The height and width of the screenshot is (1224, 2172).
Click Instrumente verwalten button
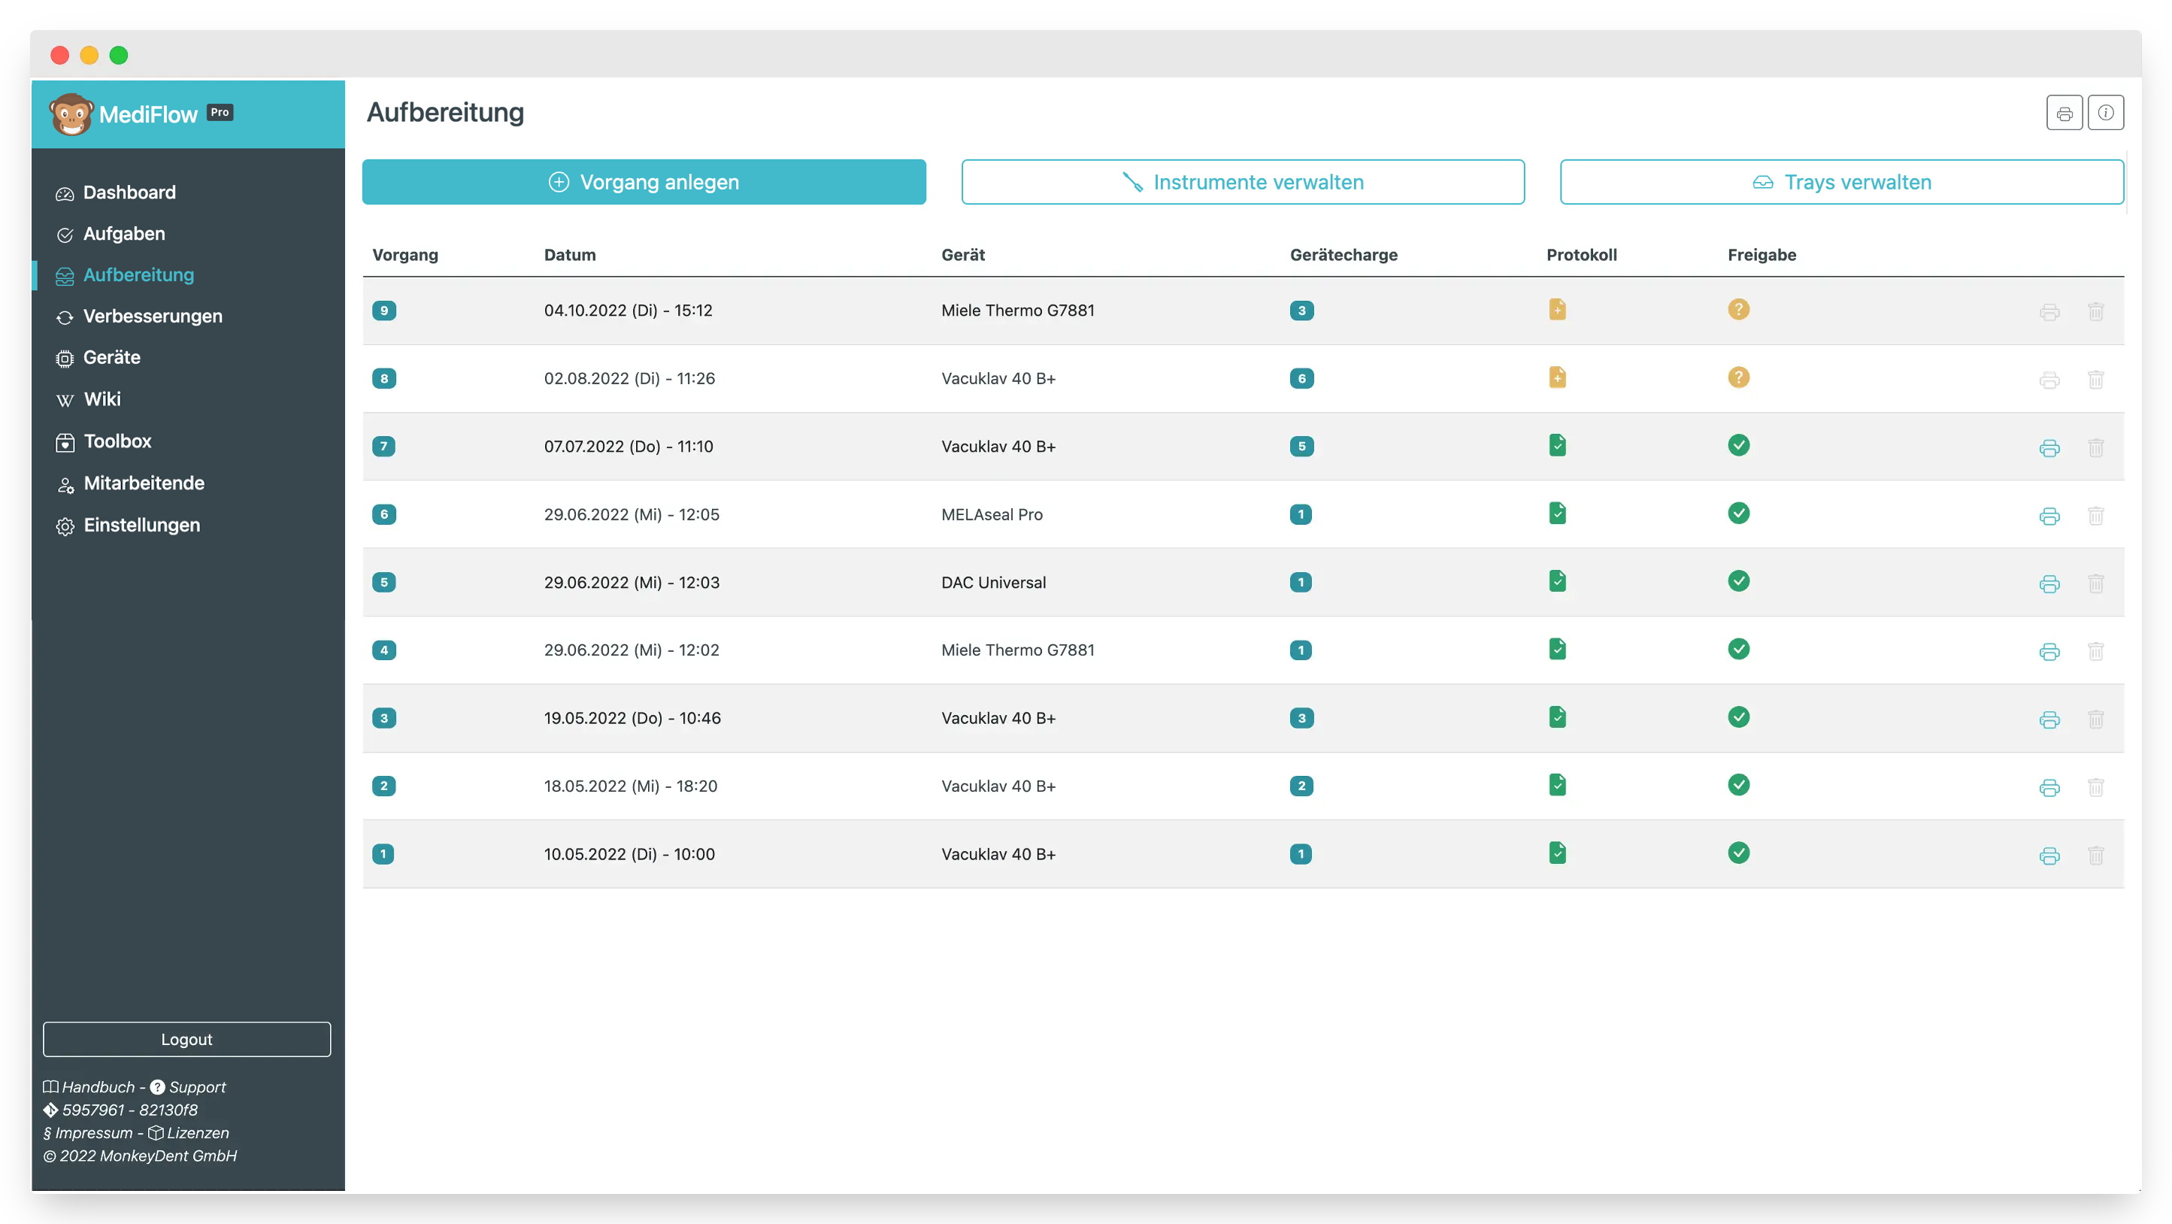pos(1243,182)
